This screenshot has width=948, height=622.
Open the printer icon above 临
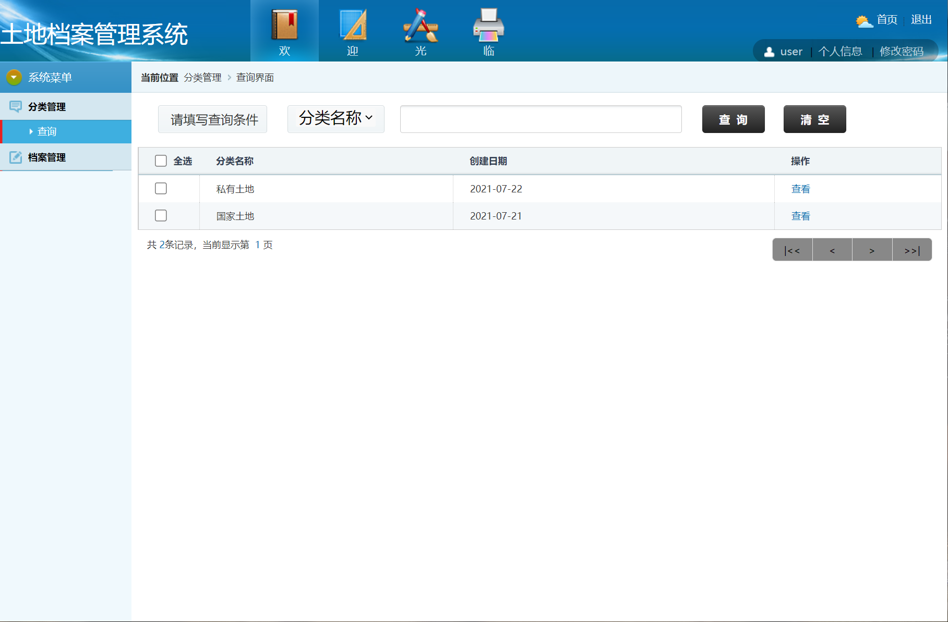pyautogui.click(x=488, y=23)
